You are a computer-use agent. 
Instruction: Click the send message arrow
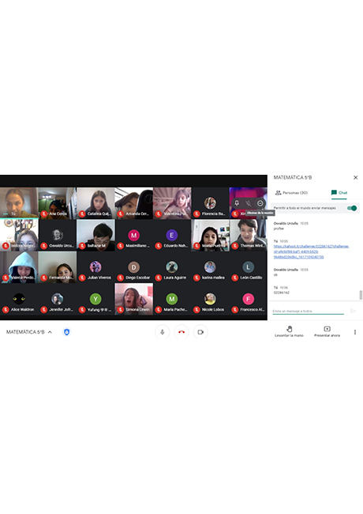[x=353, y=311]
